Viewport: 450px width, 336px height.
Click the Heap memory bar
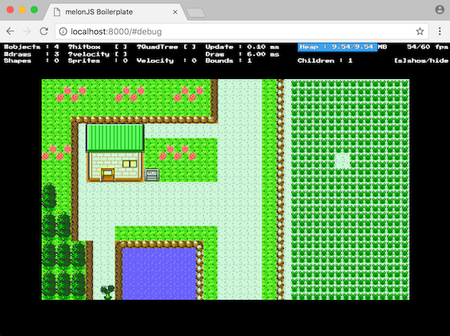click(x=337, y=47)
